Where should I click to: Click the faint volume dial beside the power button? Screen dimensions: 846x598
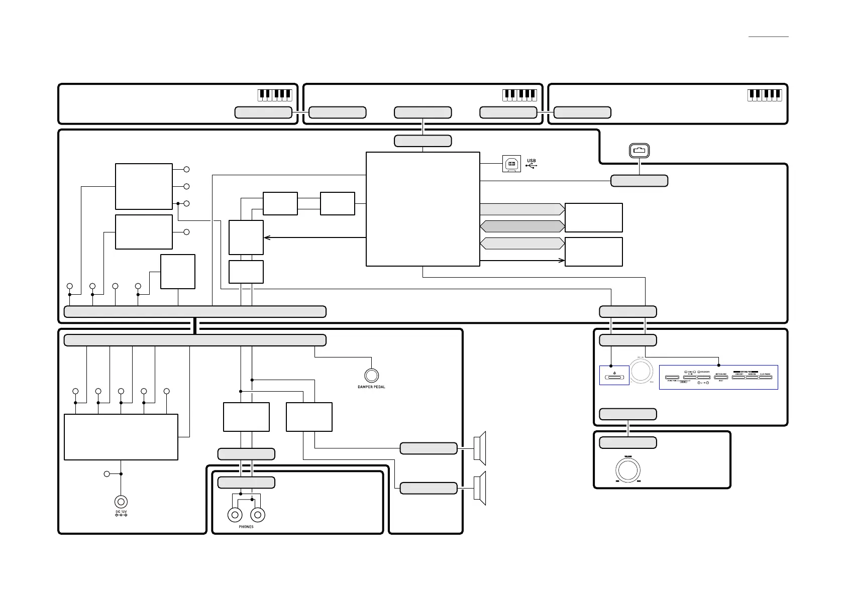pos(642,372)
